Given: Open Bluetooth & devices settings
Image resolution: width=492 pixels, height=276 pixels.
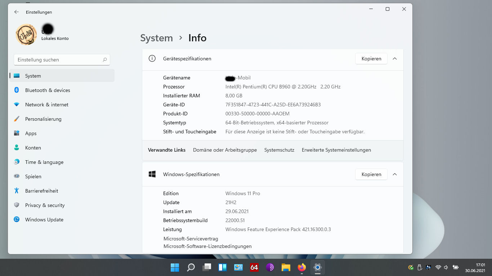Looking at the screenshot, I should point(62,90).
